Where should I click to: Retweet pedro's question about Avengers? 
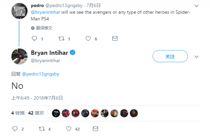(61, 39)
